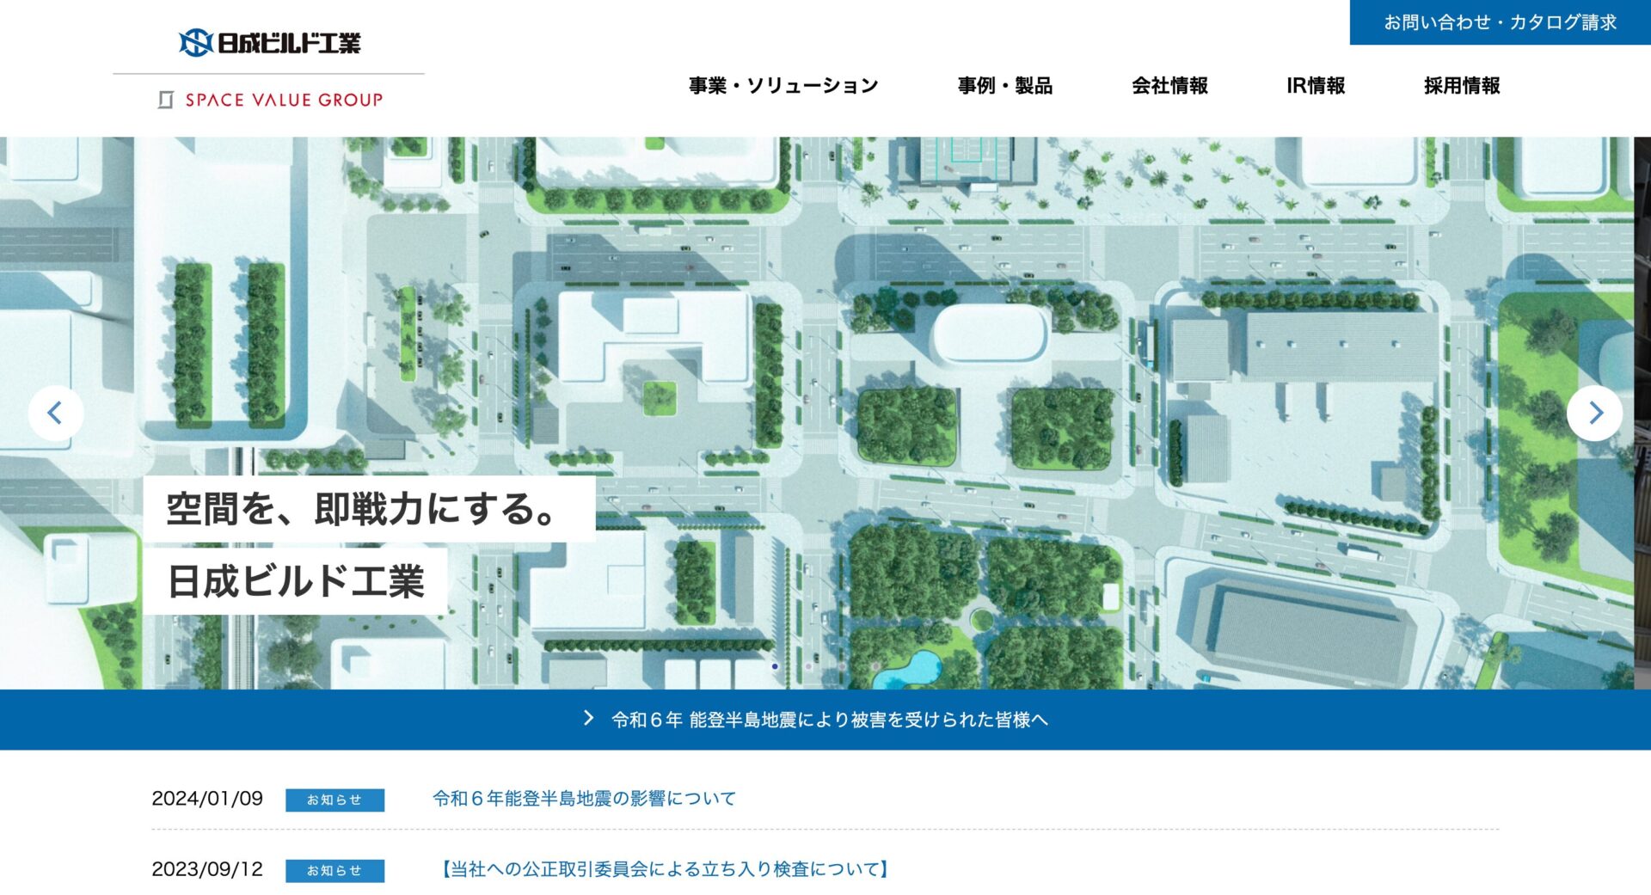This screenshot has width=1651, height=895.
Task: Open 令和6年 能登半島地震 victims notice banner
Action: pos(825,720)
